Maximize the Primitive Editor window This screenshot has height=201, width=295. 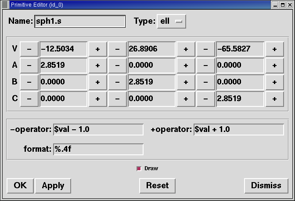tap(283, 5)
